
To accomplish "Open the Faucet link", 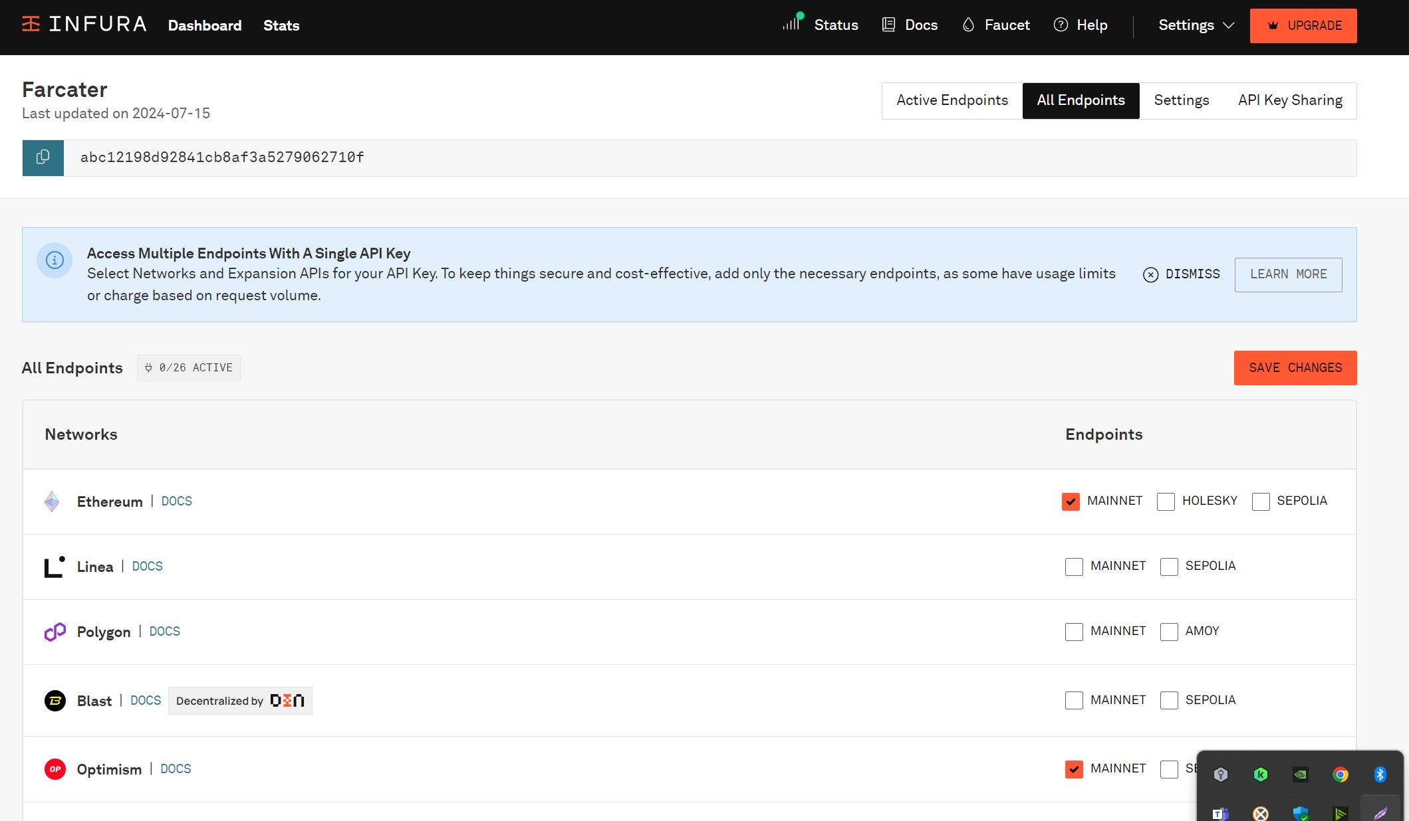I will pyautogui.click(x=1007, y=25).
